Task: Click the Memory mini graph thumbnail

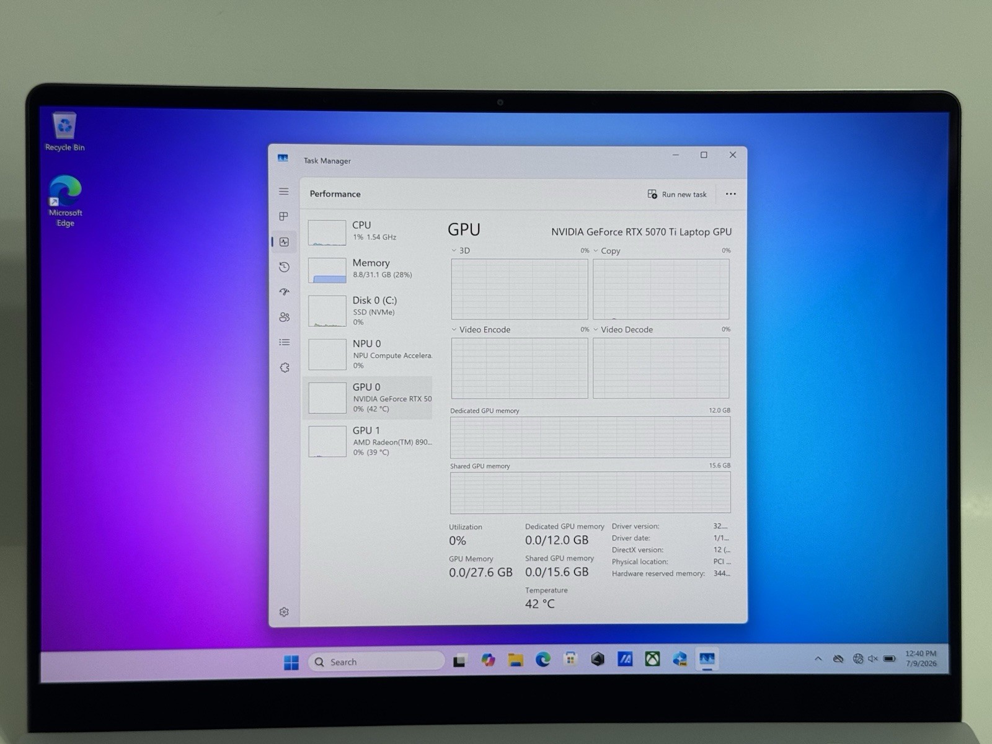Action: (x=327, y=271)
